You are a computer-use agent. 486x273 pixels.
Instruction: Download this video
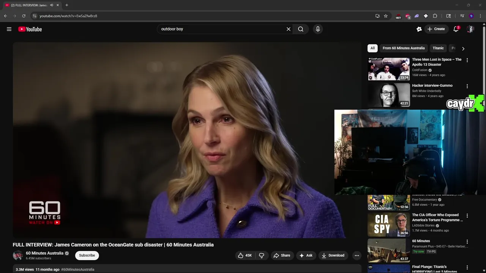pos(333,256)
